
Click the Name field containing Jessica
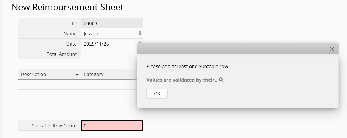(108, 34)
